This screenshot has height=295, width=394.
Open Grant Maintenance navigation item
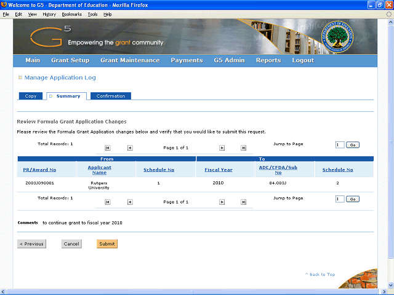tap(130, 60)
